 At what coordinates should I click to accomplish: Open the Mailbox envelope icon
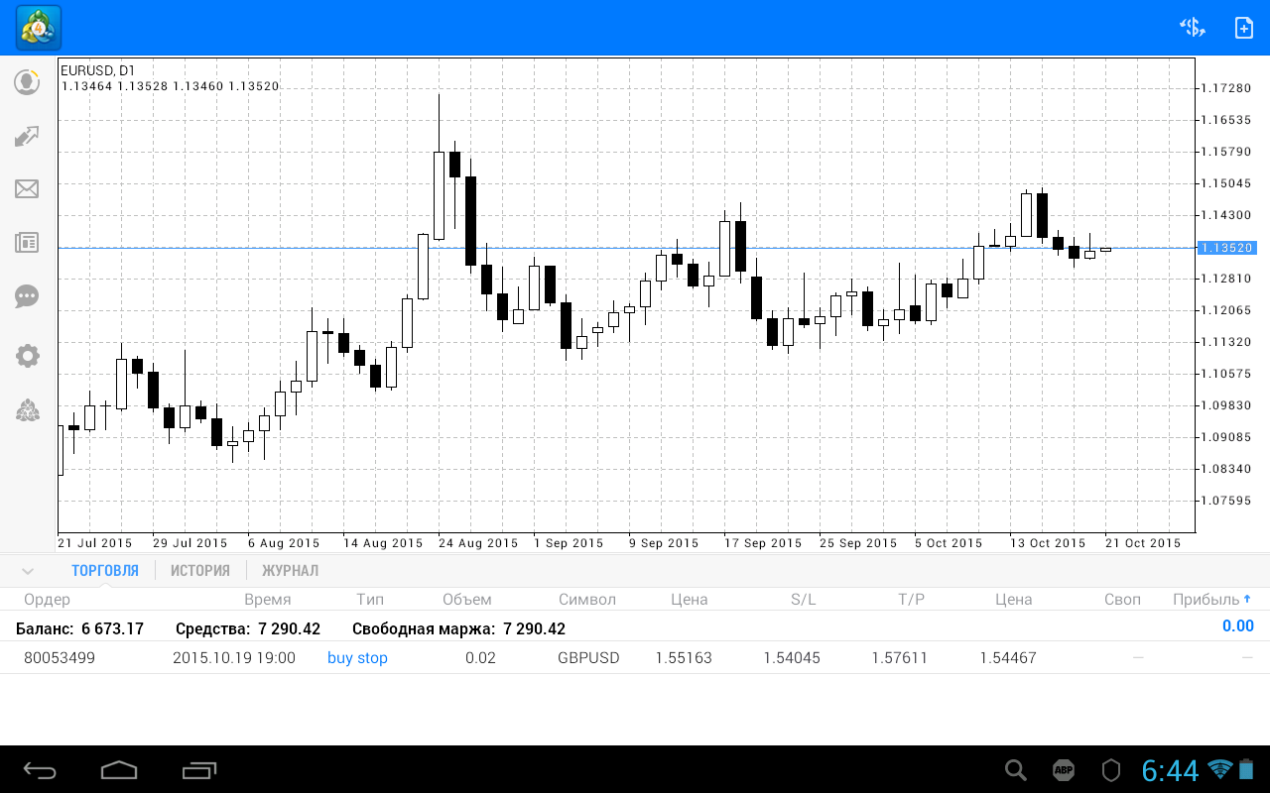(27, 189)
